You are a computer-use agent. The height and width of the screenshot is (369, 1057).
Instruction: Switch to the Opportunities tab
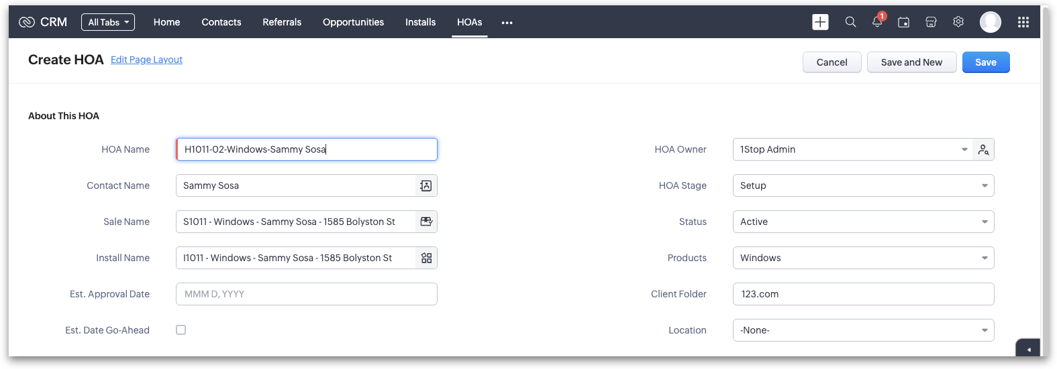click(x=353, y=22)
